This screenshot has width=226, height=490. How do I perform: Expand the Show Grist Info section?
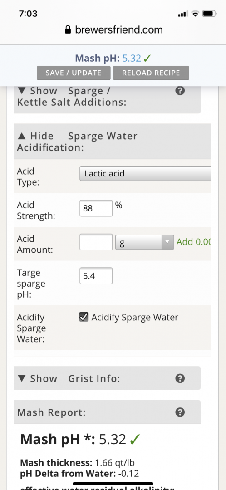point(69,378)
